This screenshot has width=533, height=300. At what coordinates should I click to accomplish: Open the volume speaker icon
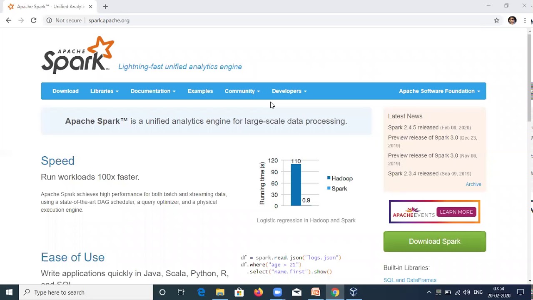(x=467, y=292)
